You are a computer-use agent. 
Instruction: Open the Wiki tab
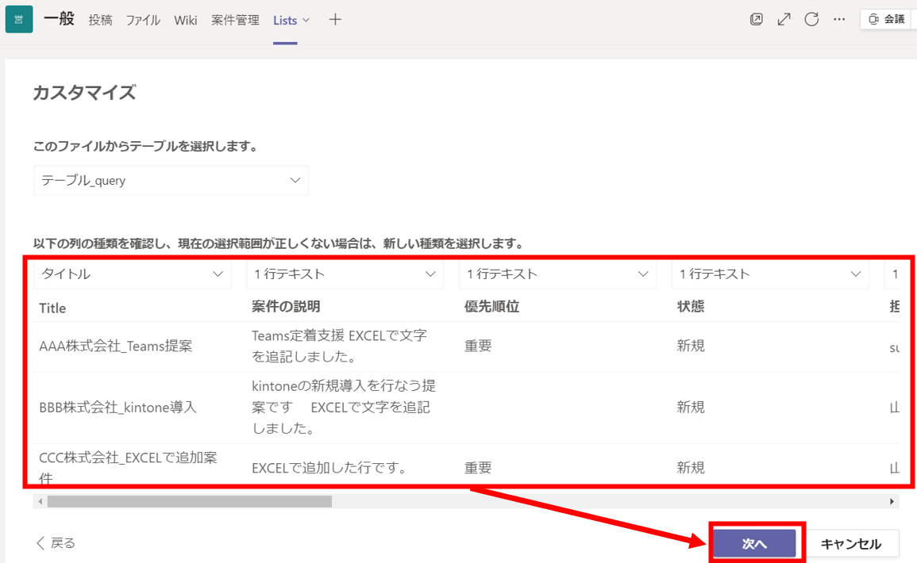[185, 21]
